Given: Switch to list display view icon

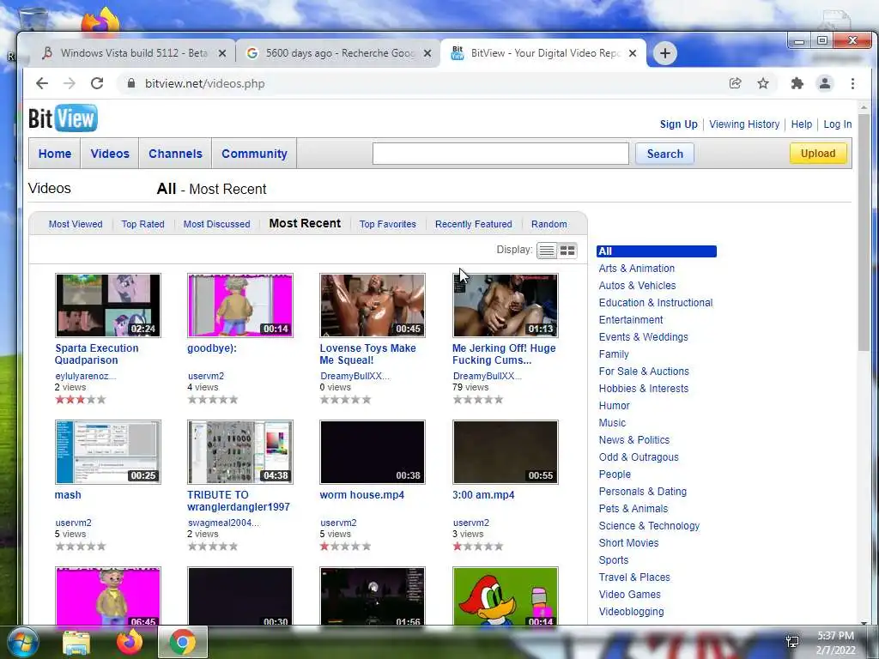Looking at the screenshot, I should (547, 251).
